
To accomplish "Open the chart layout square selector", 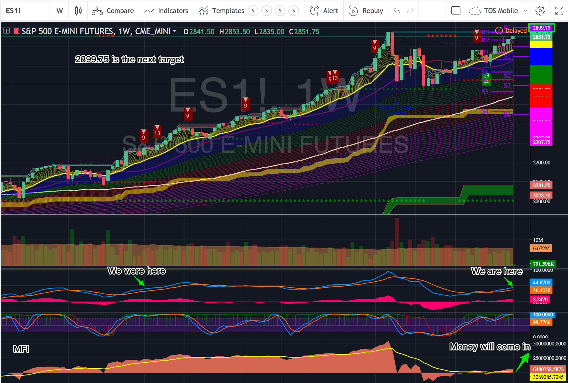I will 456,11.
